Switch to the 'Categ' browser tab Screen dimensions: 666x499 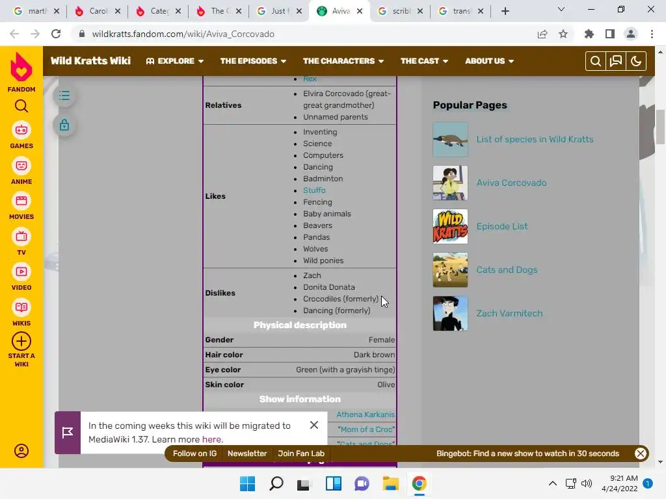tap(158, 11)
